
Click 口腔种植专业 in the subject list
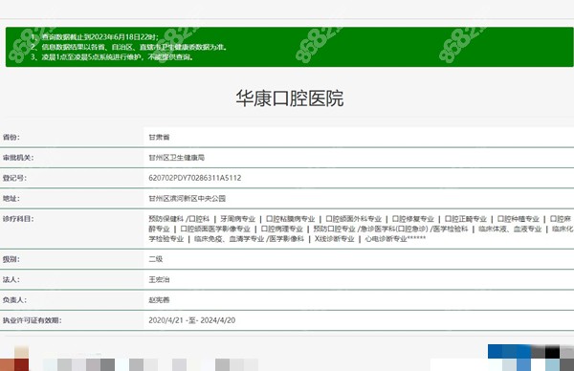pyautogui.click(x=519, y=219)
